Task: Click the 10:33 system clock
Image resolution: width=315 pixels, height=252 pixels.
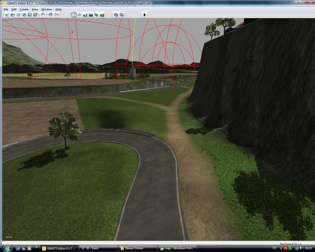Action: (x=308, y=248)
